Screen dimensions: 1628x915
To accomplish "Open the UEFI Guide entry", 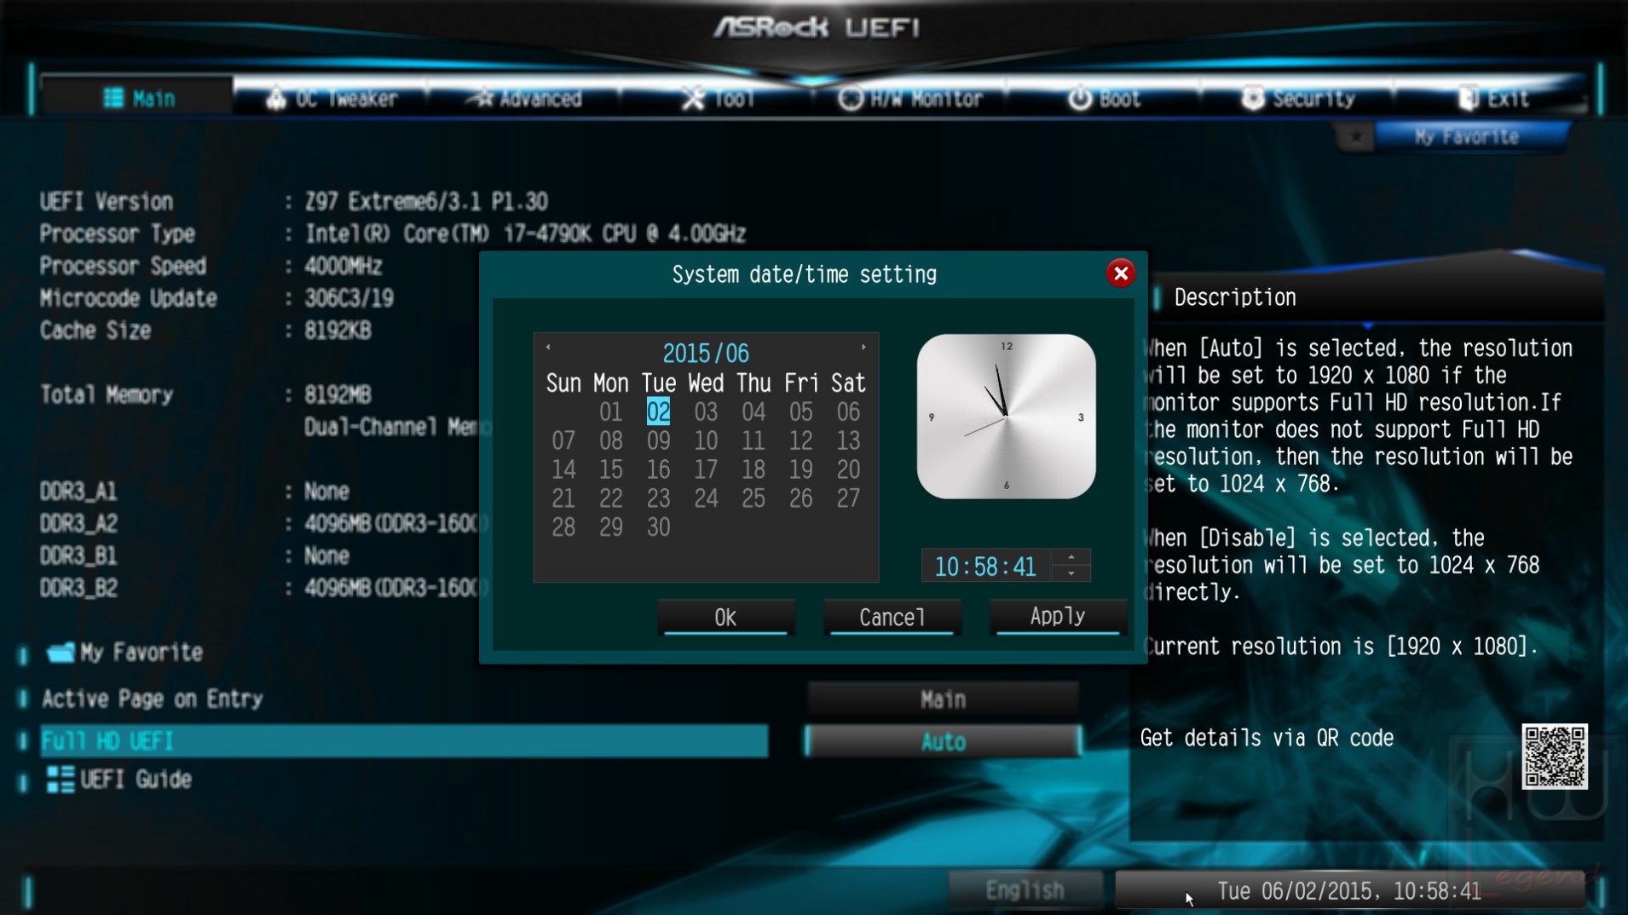I will coord(119,780).
